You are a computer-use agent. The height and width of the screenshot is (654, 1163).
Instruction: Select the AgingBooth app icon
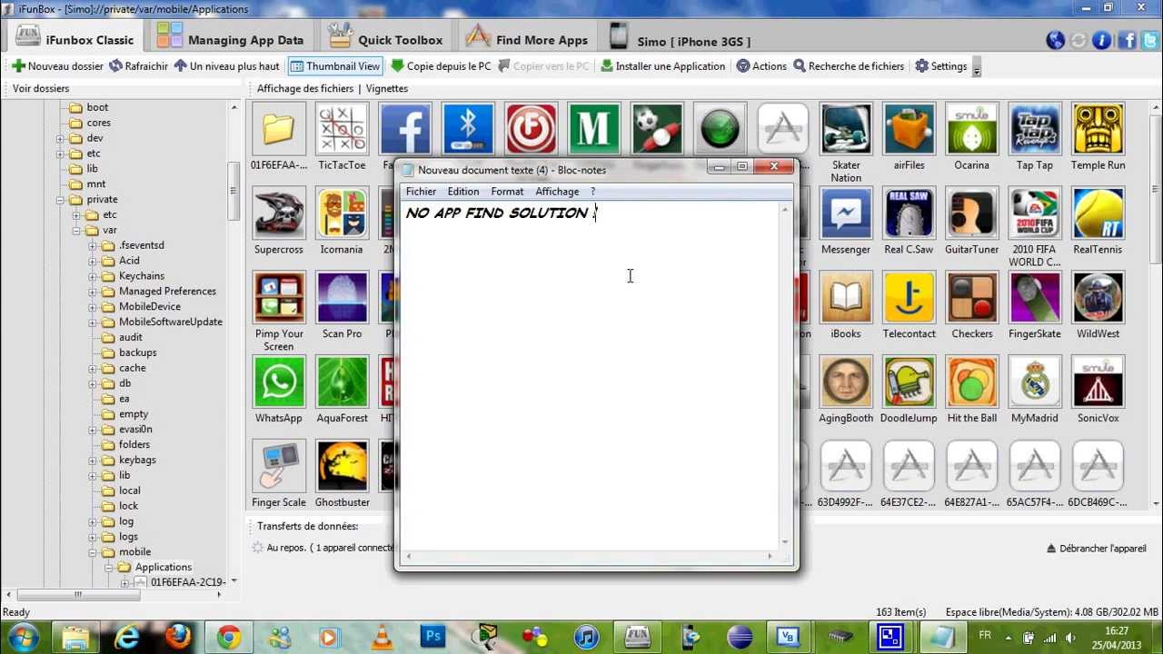coord(846,382)
